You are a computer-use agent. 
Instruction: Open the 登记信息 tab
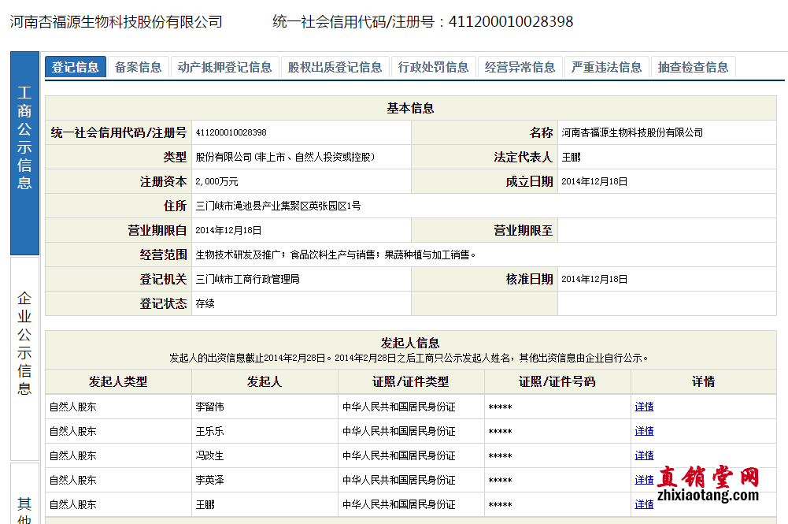pyautogui.click(x=76, y=67)
